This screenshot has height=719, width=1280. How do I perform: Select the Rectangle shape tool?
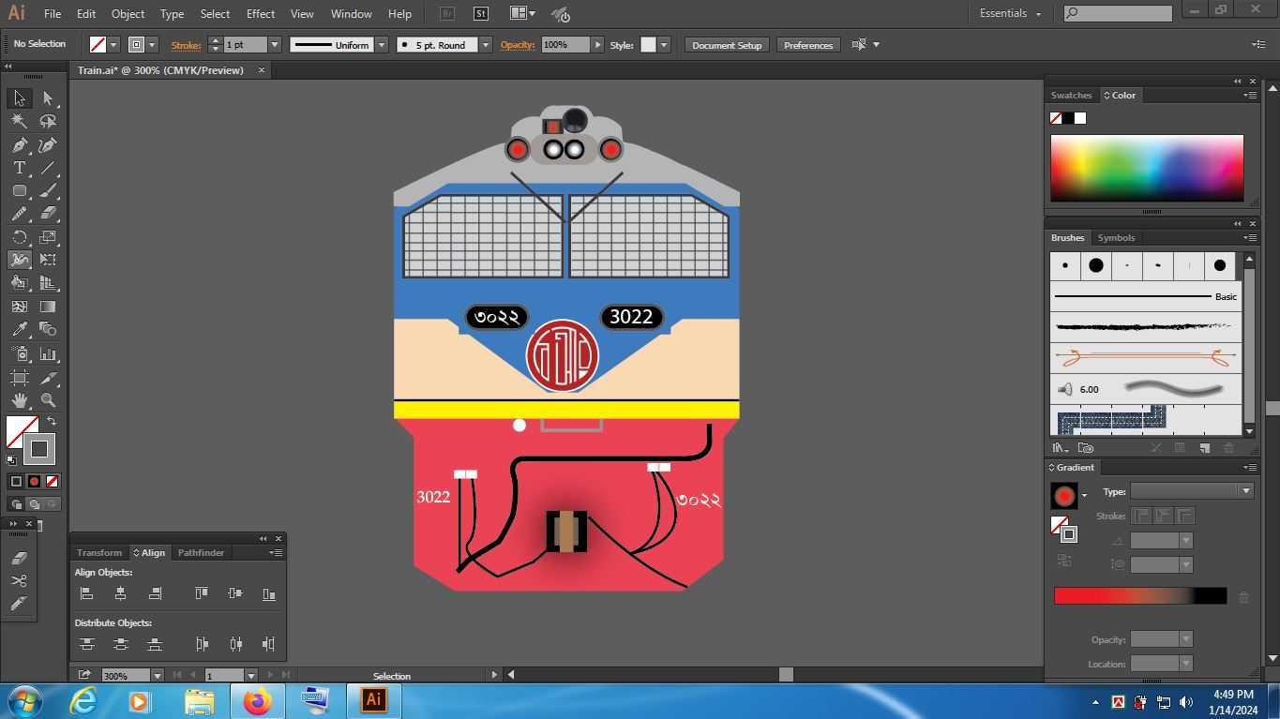pyautogui.click(x=19, y=190)
